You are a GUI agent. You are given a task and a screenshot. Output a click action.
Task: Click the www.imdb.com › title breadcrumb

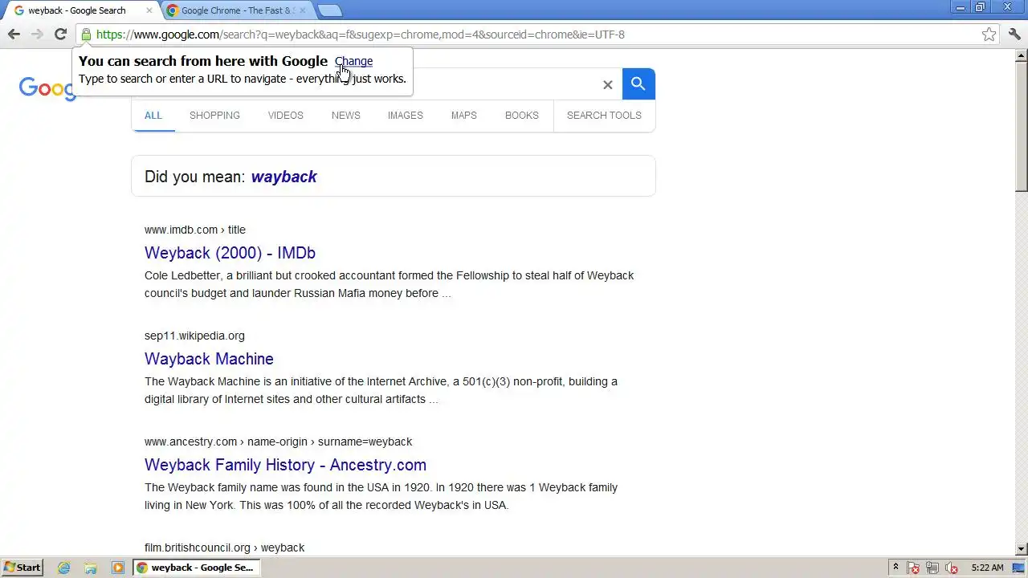[195, 230]
